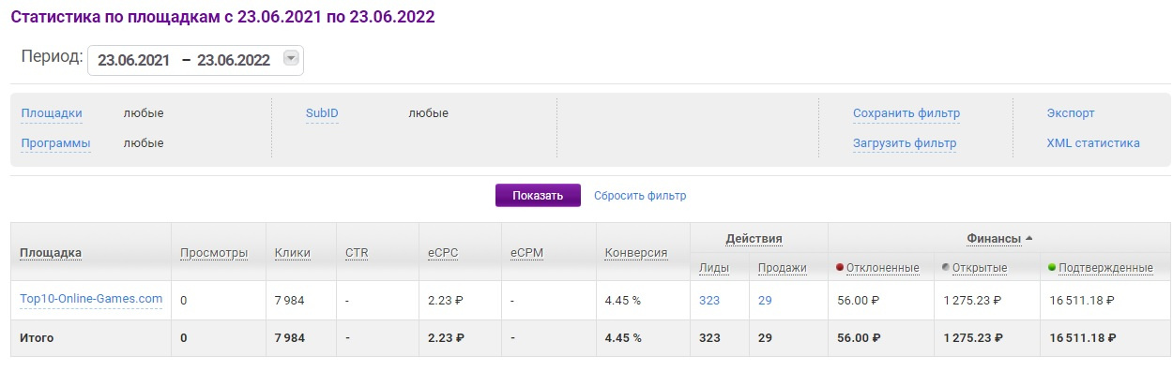Open Top10-Online-Games.com site link
This screenshot has width=1173, height=386.
(91, 299)
